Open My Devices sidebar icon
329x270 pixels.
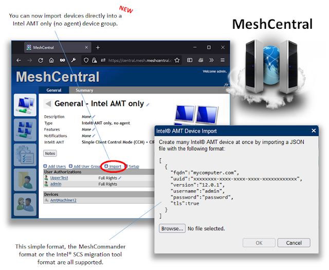(x=25, y=105)
